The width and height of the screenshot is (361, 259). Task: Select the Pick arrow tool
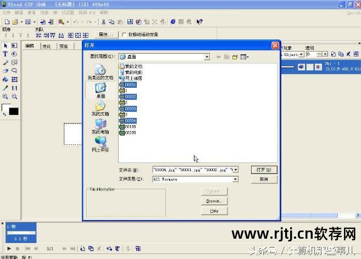(x=5, y=46)
